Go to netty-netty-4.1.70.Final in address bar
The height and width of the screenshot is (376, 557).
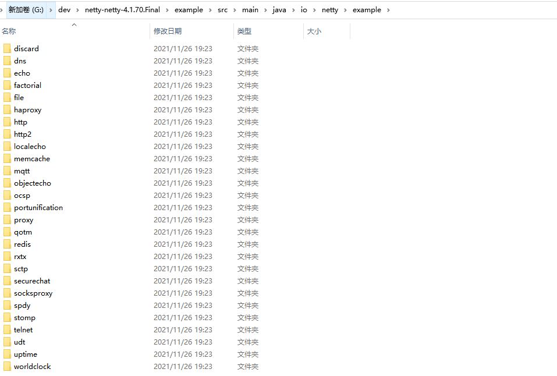[x=122, y=10]
